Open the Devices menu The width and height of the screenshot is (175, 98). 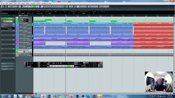tap(38, 4)
